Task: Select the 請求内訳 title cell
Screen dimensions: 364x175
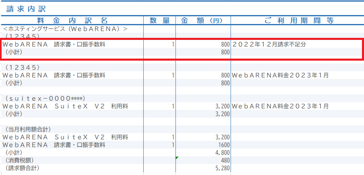Action: pos(24,8)
